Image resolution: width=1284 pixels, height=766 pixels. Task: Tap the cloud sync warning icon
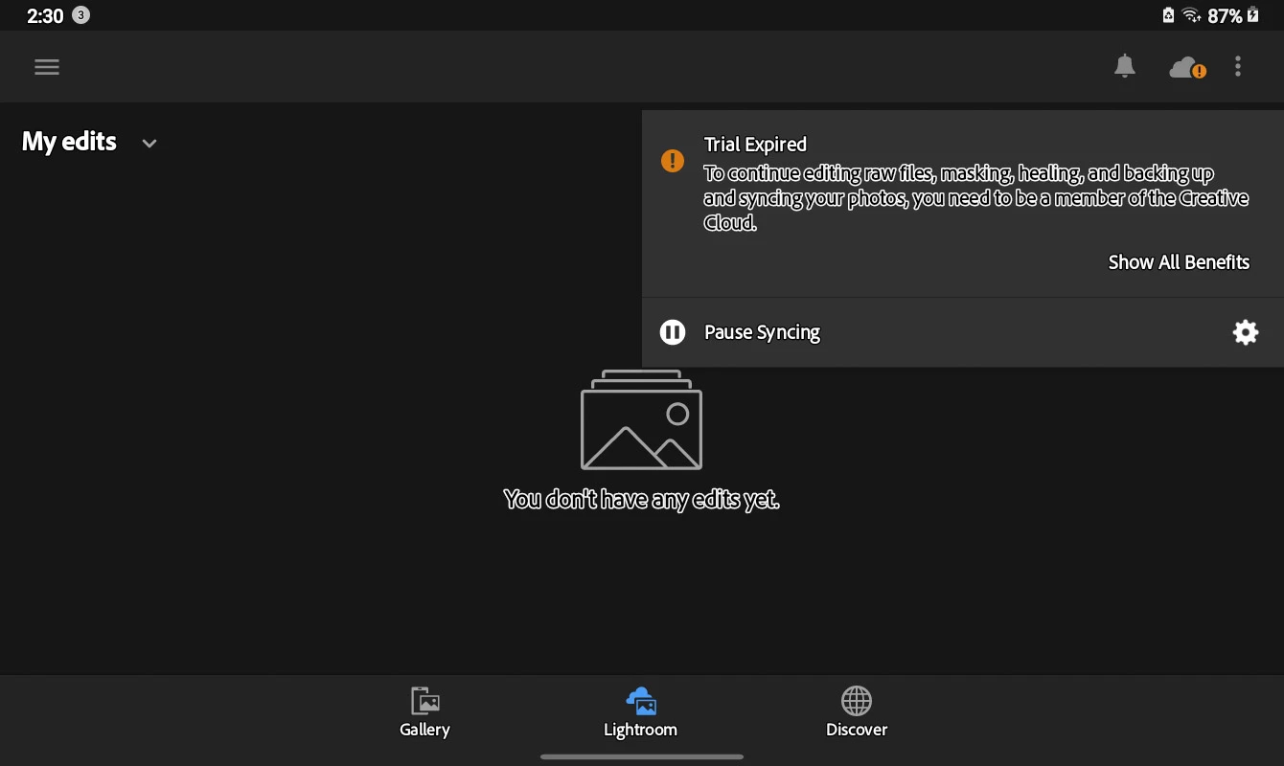(x=1187, y=68)
